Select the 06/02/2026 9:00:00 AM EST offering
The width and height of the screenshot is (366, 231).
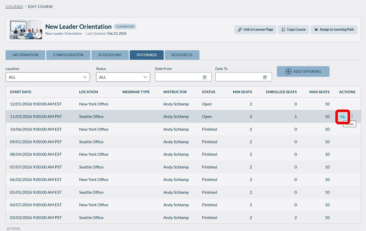(x=183, y=180)
